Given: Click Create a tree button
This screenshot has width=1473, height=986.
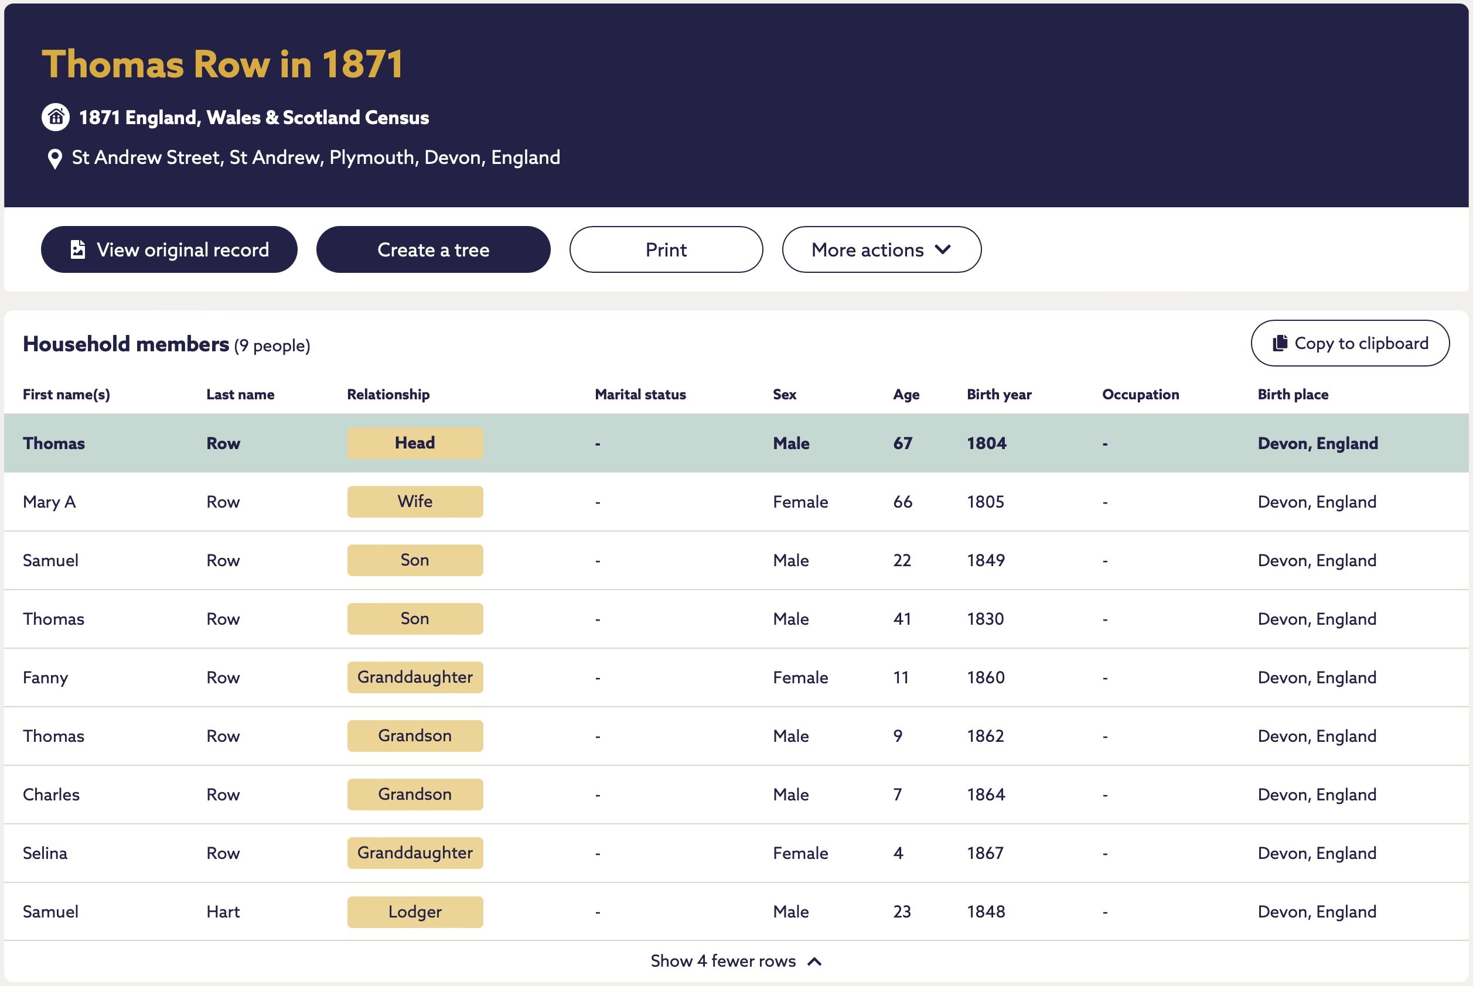Looking at the screenshot, I should [434, 249].
